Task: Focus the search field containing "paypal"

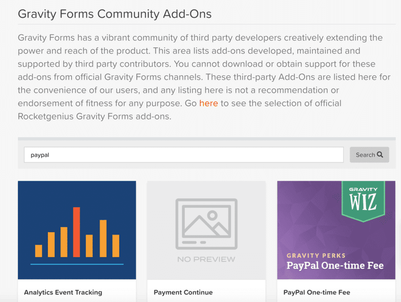Action: click(184, 155)
